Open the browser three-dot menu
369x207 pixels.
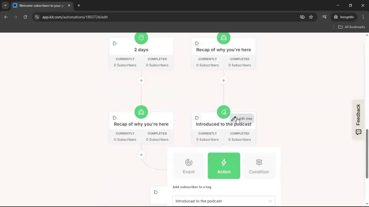pyautogui.click(x=363, y=17)
